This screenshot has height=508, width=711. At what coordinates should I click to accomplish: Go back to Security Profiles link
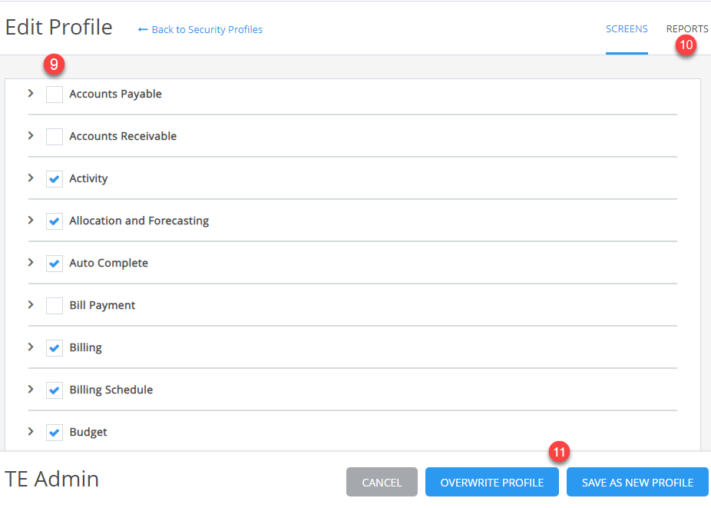point(200,29)
